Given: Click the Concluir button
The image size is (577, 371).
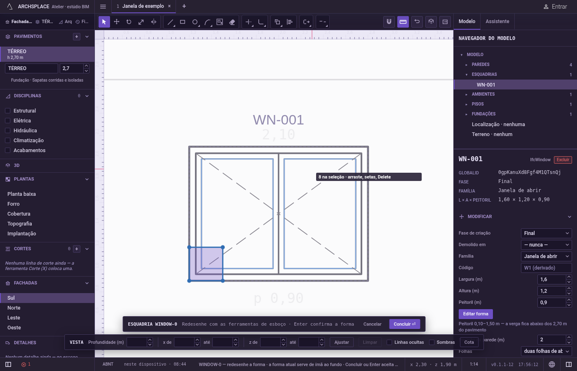Looking at the screenshot, I should (x=405, y=324).
